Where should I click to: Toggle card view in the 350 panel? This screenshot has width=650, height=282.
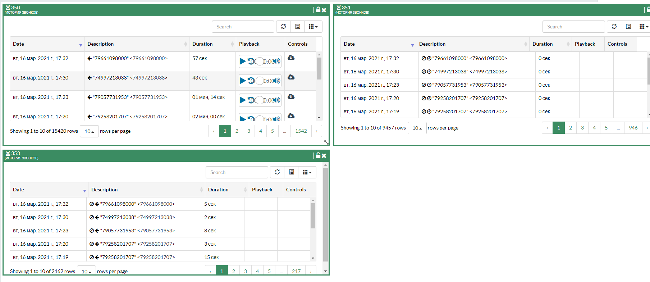click(298, 27)
